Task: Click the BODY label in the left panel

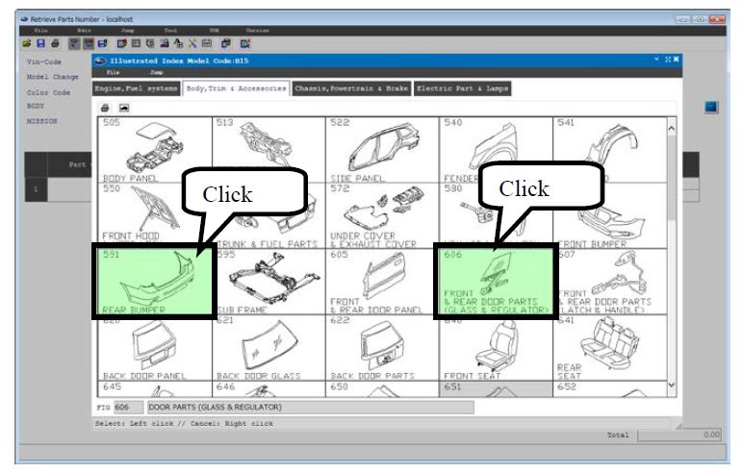Action: (36, 106)
